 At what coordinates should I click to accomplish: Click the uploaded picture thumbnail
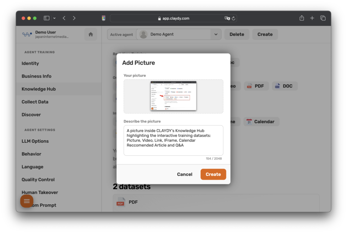coord(173,96)
